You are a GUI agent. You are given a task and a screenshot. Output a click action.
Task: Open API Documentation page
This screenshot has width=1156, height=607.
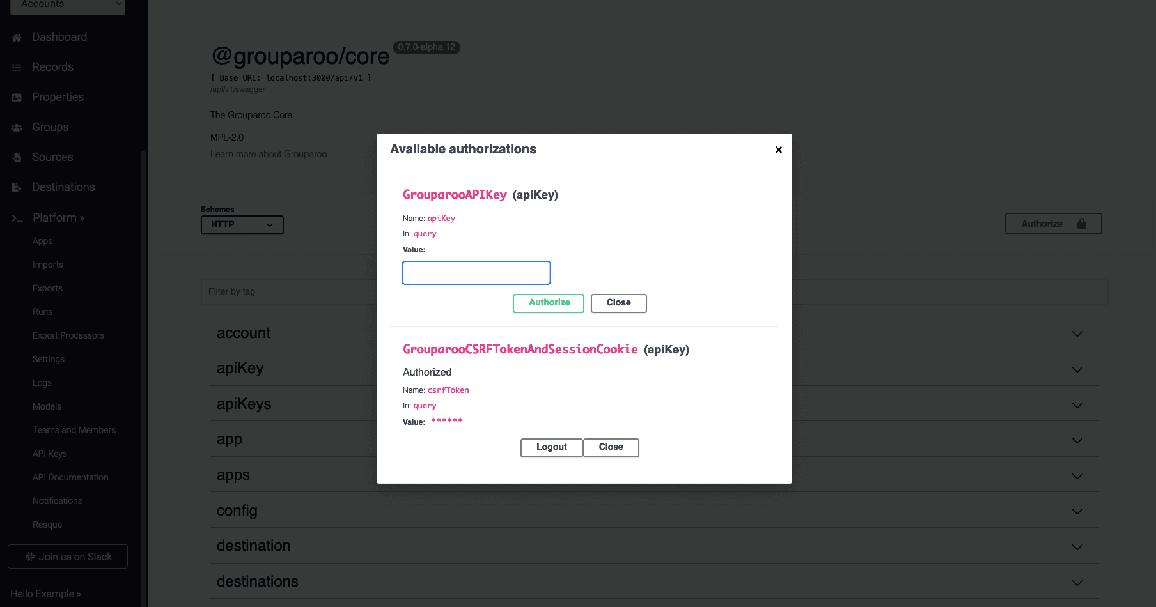coord(70,477)
